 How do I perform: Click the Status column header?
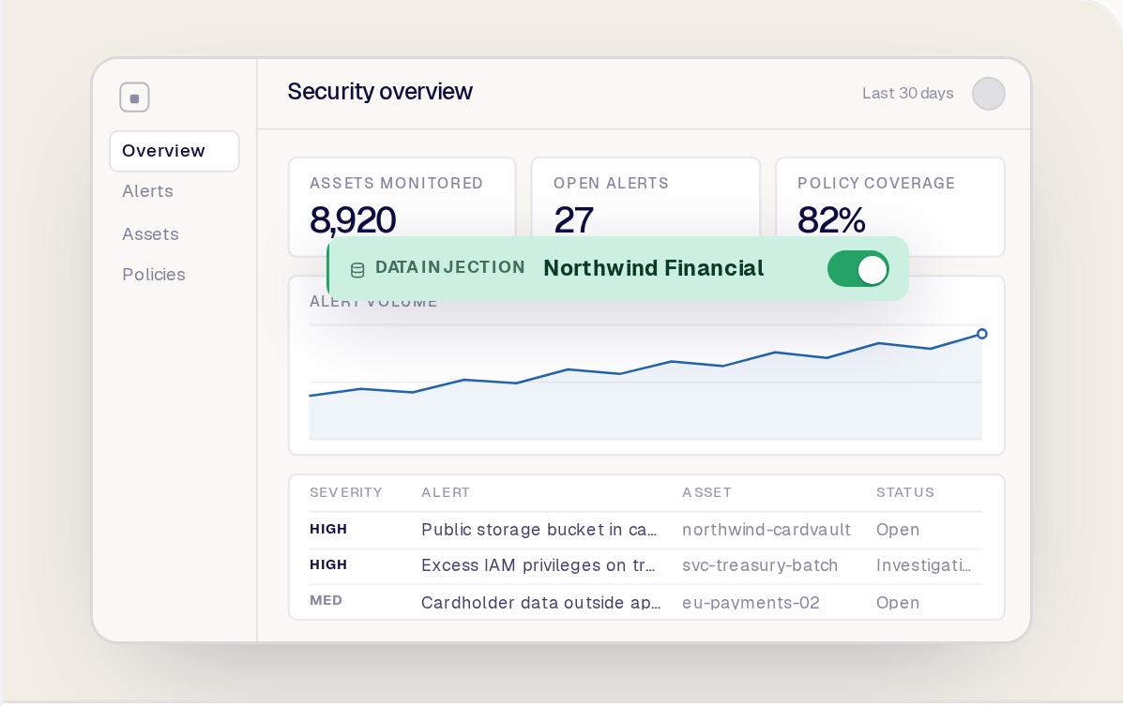pos(905,492)
